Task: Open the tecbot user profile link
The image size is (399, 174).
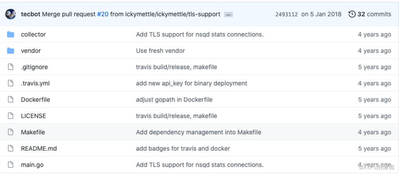Action: pos(31,14)
